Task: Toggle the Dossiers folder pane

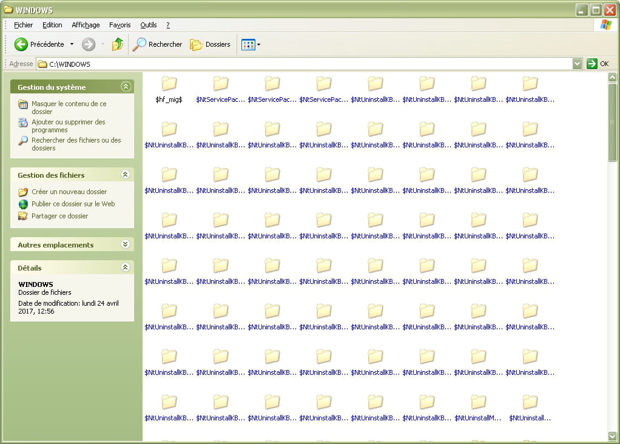Action: click(211, 44)
